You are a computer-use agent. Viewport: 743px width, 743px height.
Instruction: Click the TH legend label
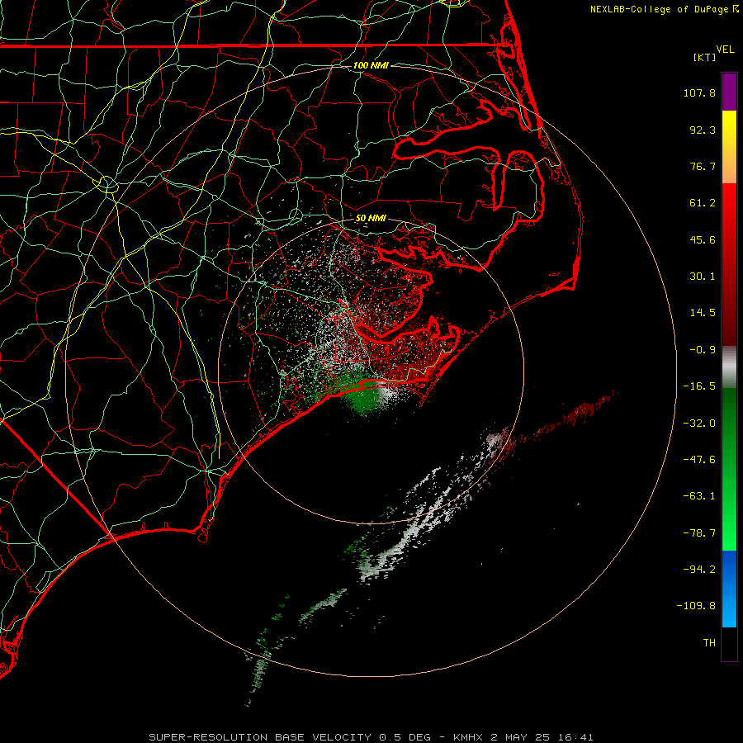(709, 643)
